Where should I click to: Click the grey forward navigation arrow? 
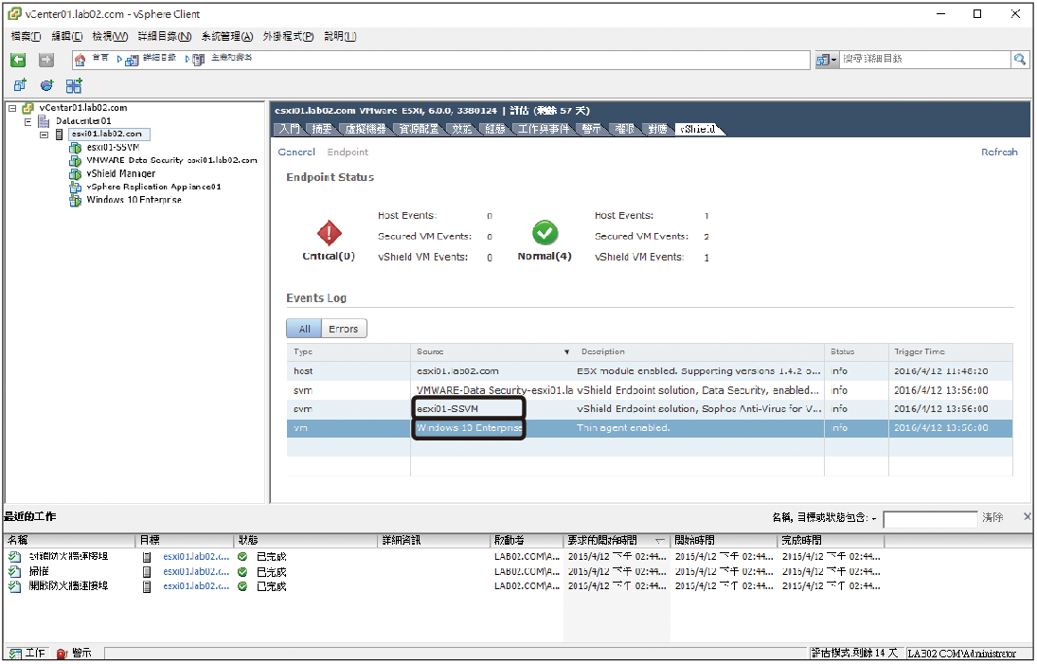(x=45, y=61)
